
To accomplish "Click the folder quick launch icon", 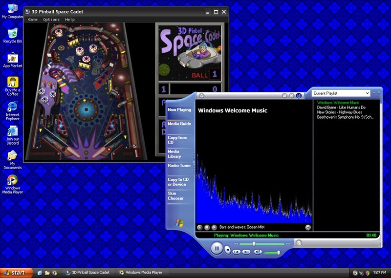I will pyautogui.click(x=47, y=273).
